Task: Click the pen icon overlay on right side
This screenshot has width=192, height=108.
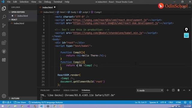Action: [x=186, y=29]
